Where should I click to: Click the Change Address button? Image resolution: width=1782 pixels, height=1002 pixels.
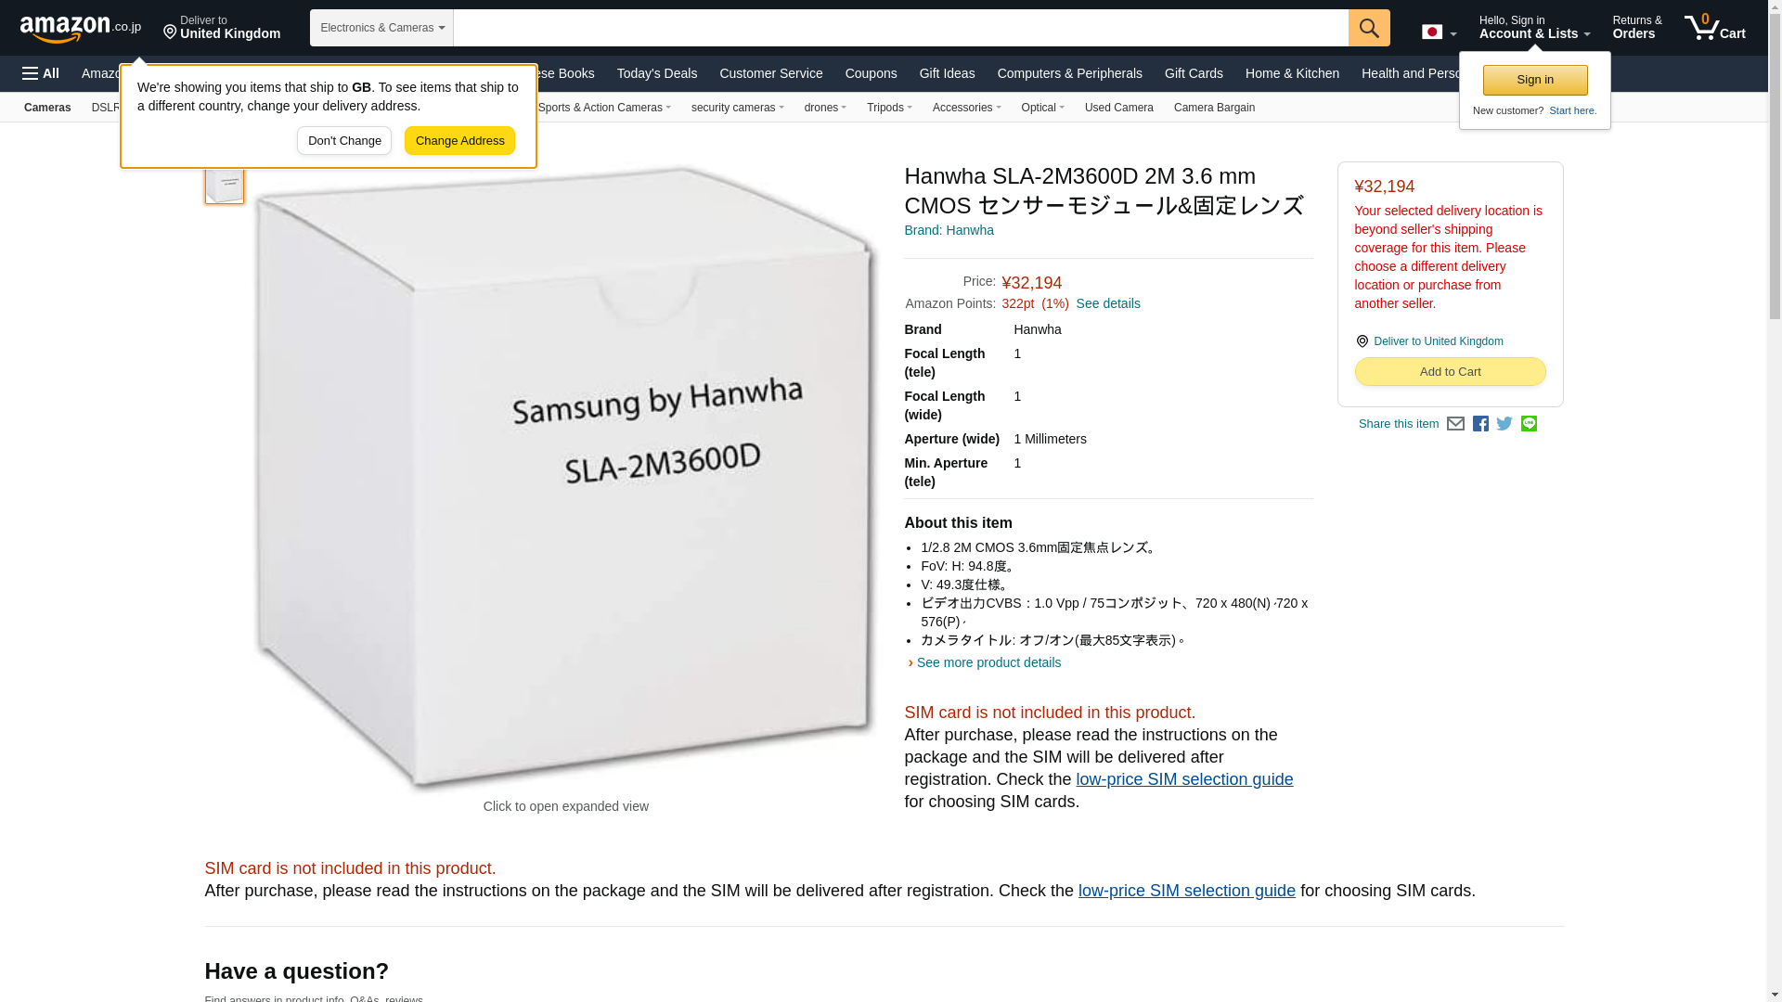point(459,141)
